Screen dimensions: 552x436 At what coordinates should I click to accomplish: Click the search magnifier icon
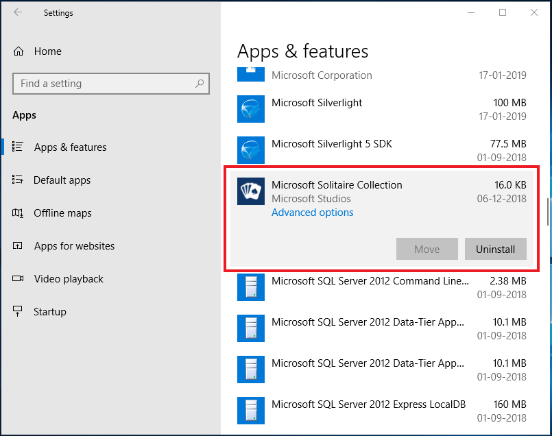click(x=200, y=84)
